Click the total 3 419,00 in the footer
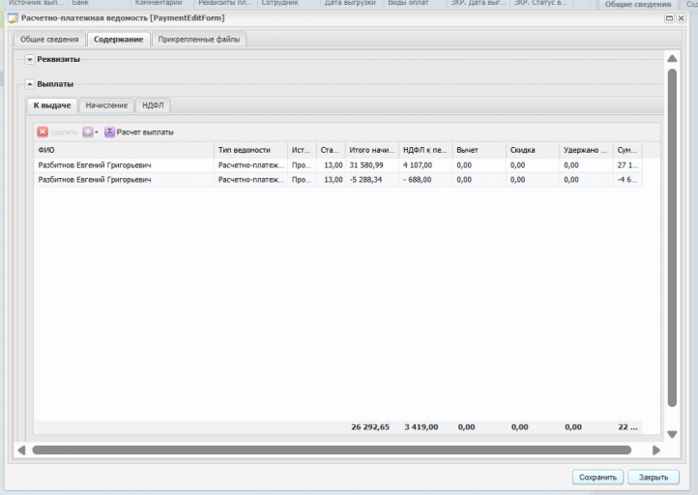Screen dimensions: 698x495 coord(422,427)
